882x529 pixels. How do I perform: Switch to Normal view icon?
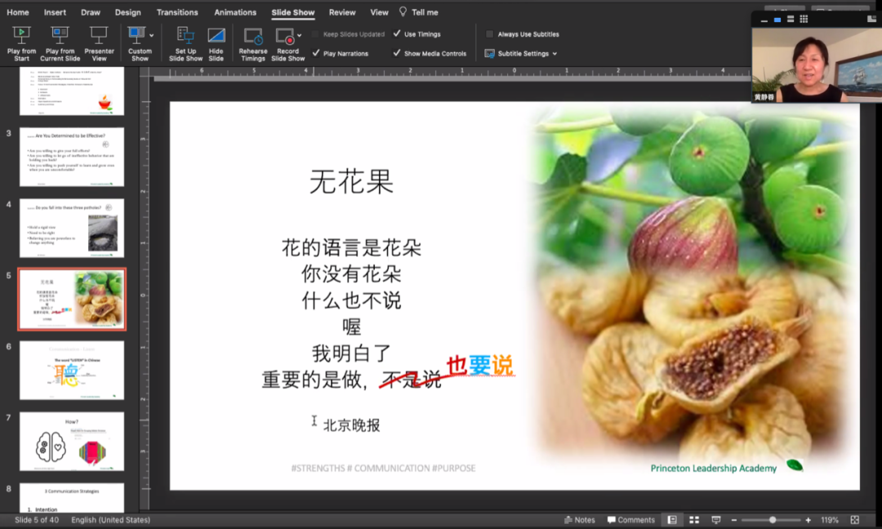[x=672, y=520]
